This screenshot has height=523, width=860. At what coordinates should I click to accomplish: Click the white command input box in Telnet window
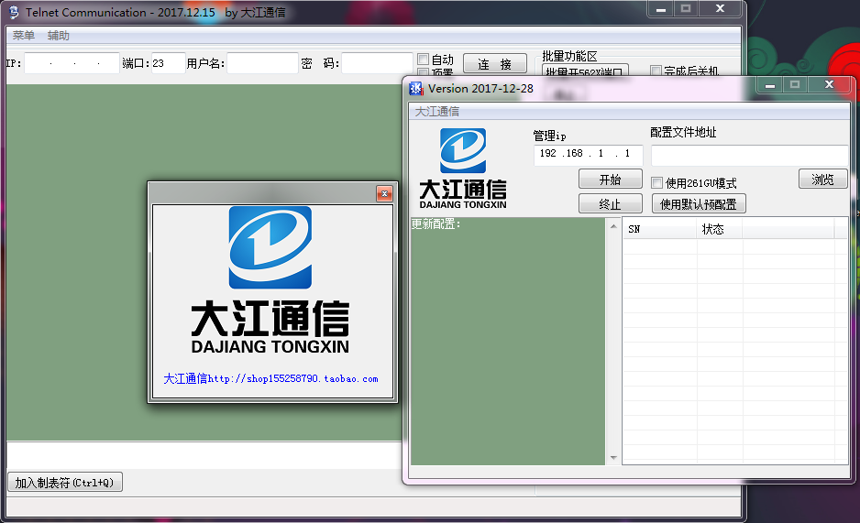pos(204,455)
